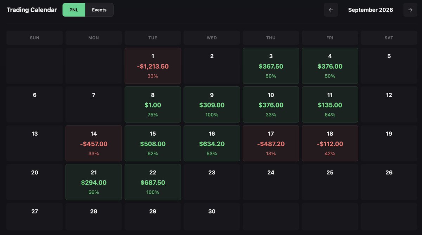
Task: Click the 64% win rate on day 11
Action: pyautogui.click(x=330, y=115)
